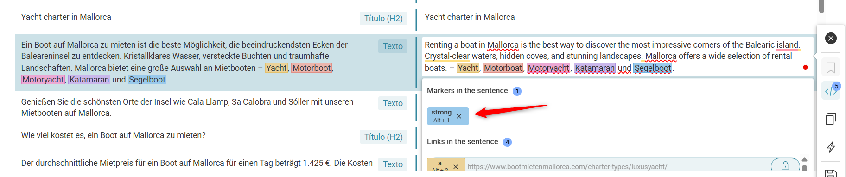846x177 pixels.
Task: Select the purple Katamaran tag in translation
Action: (595, 68)
